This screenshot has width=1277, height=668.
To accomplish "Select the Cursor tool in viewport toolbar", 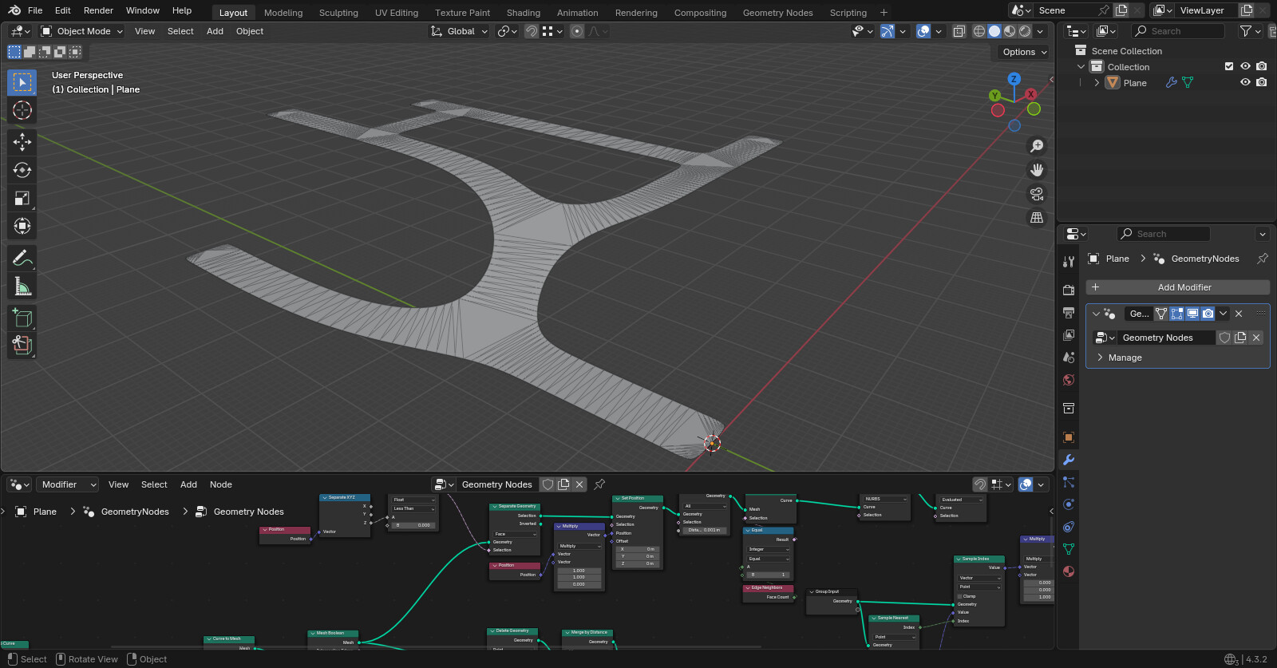I will (x=22, y=110).
